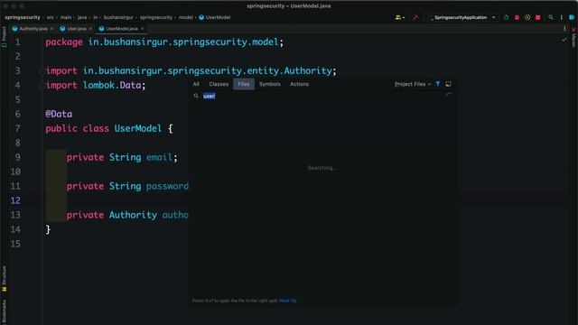Open the toolbar More options kebab menu

(x=562, y=17)
